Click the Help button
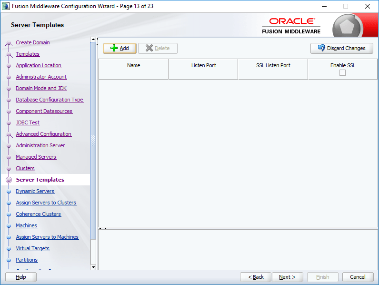Viewport: 379px width, 285px height. click(x=21, y=277)
